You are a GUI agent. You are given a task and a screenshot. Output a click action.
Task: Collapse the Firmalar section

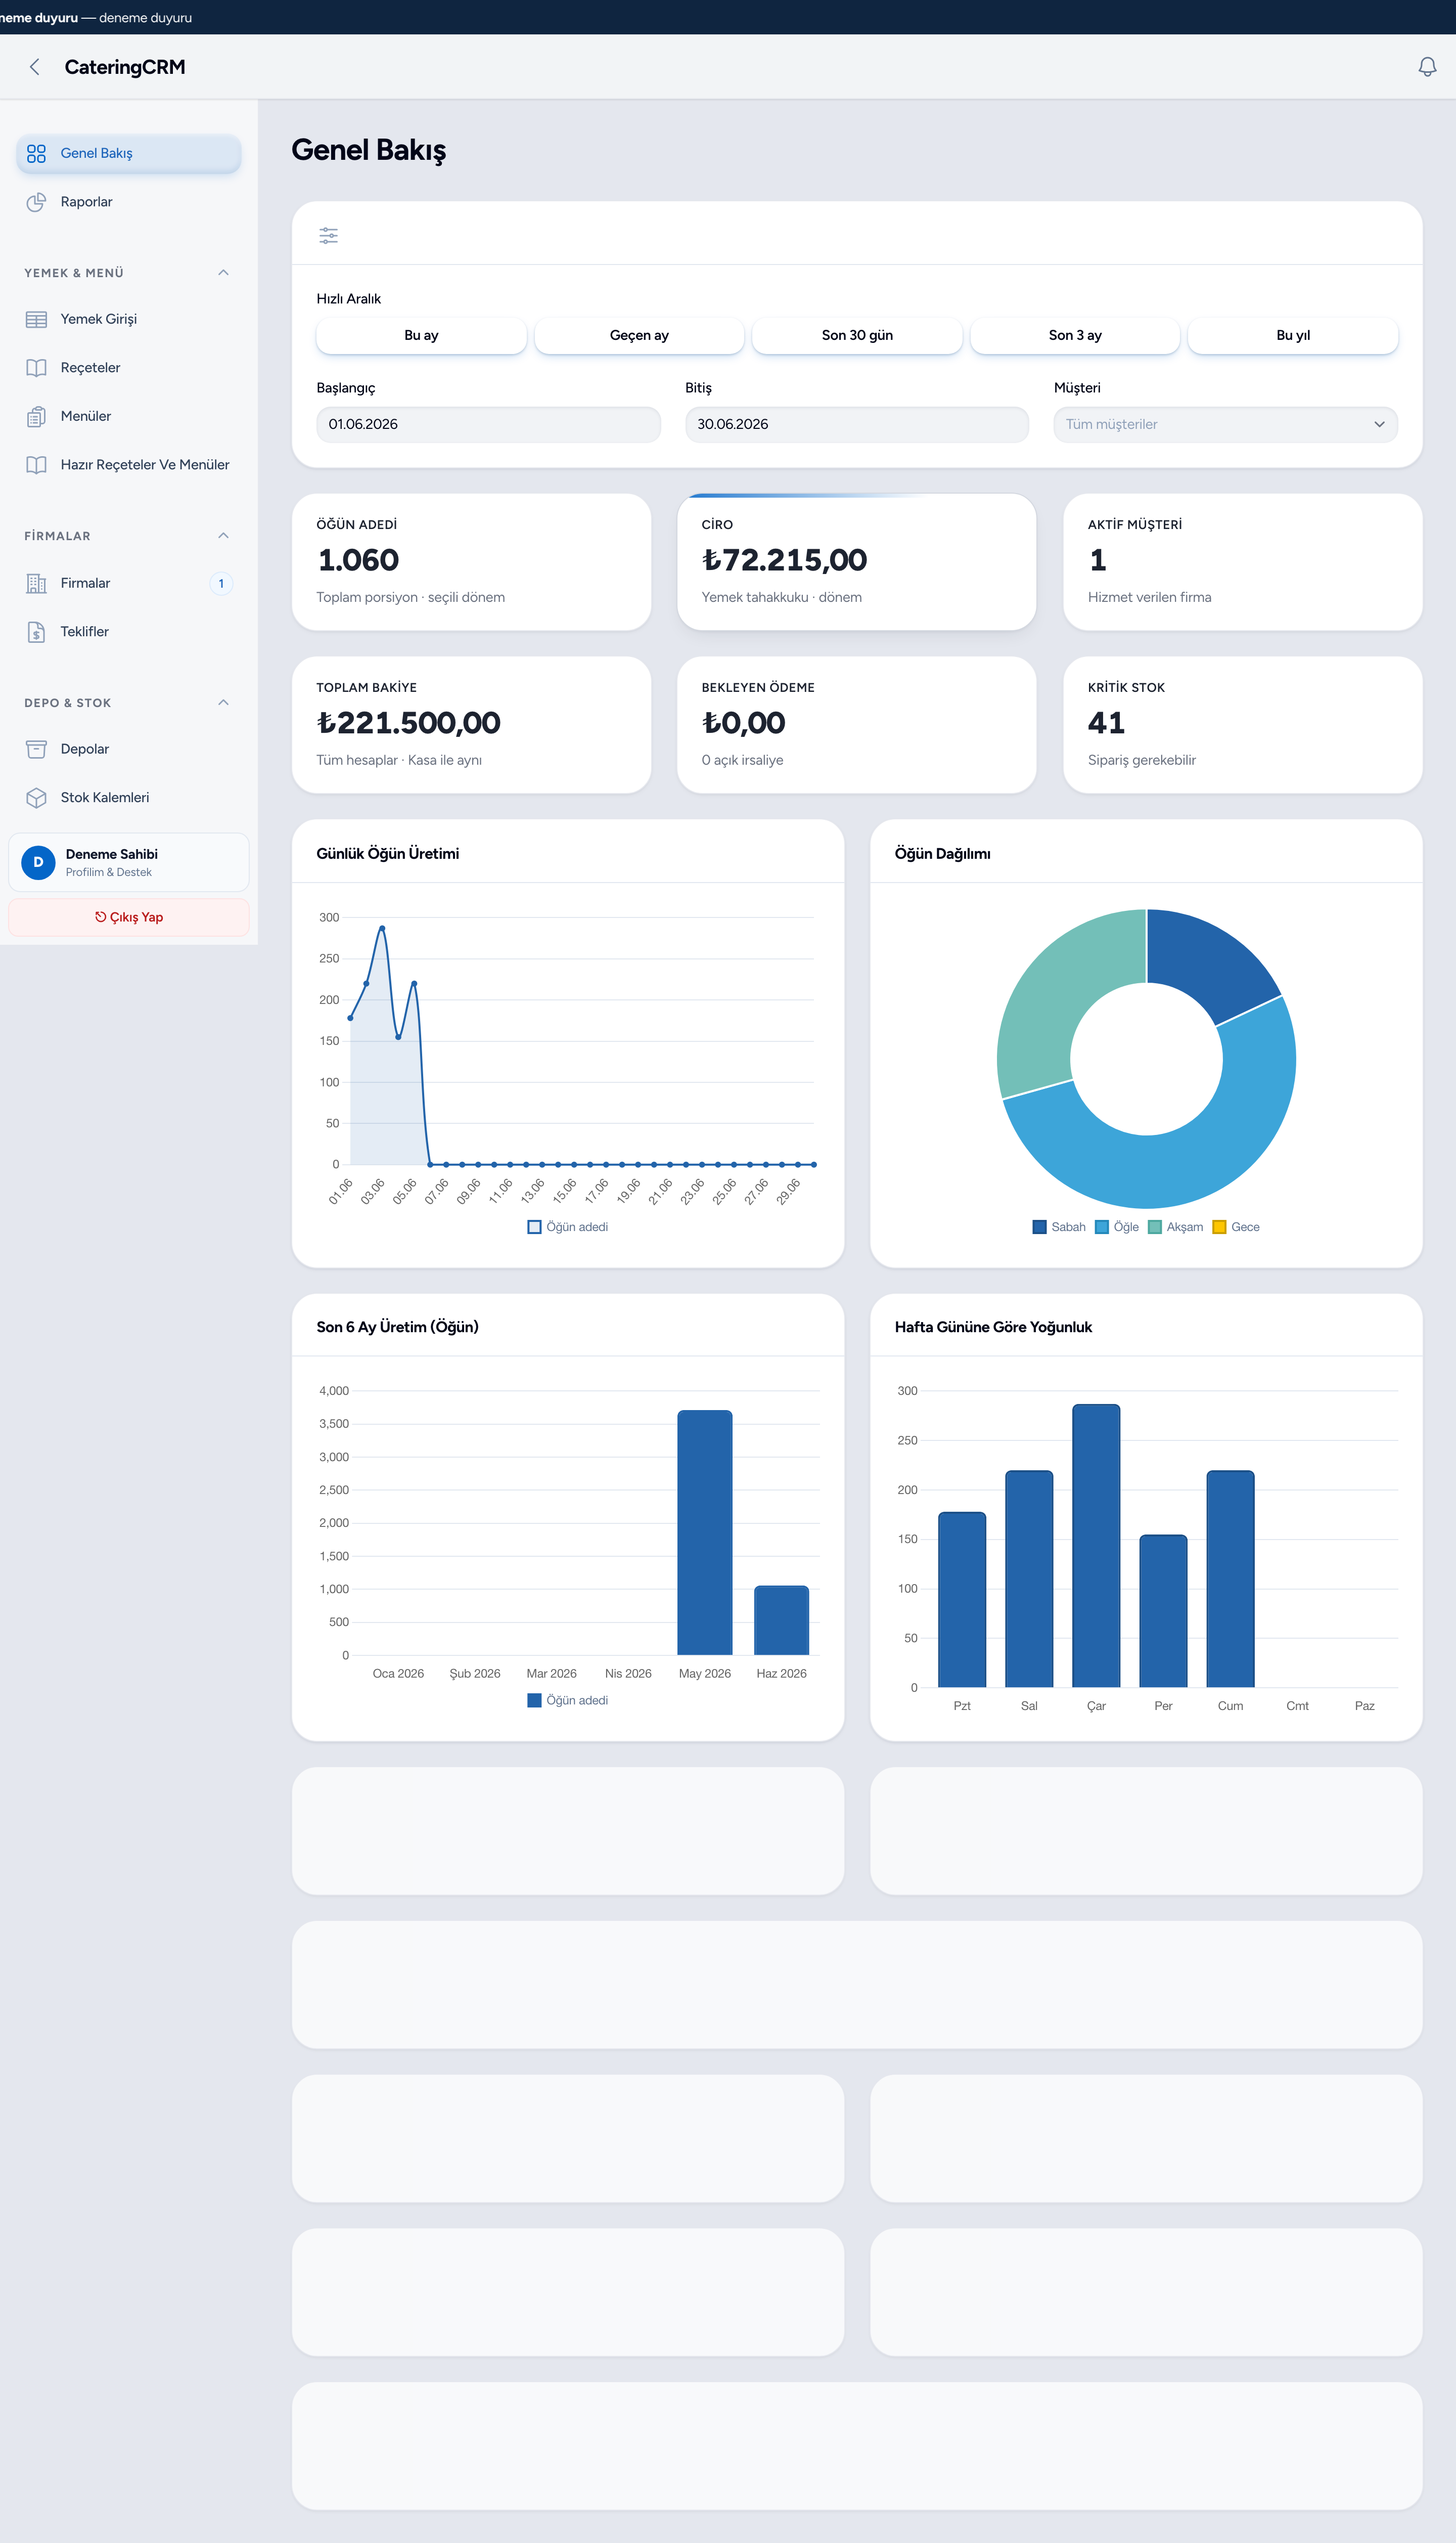(224, 536)
